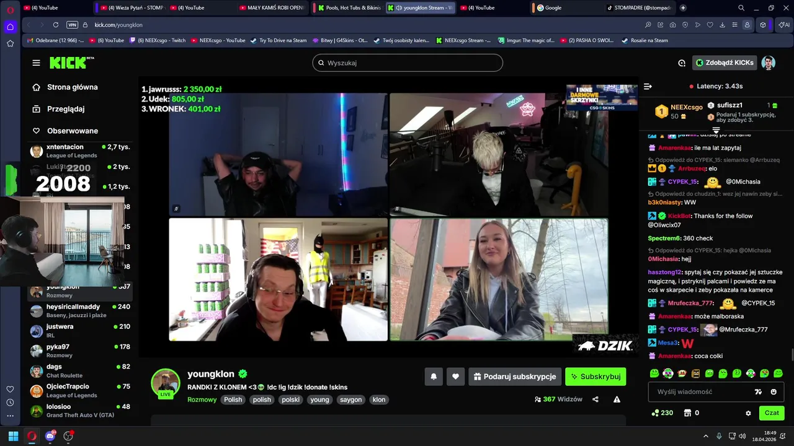Open the user profile avatar menu
This screenshot has height=446, width=794.
(x=769, y=63)
